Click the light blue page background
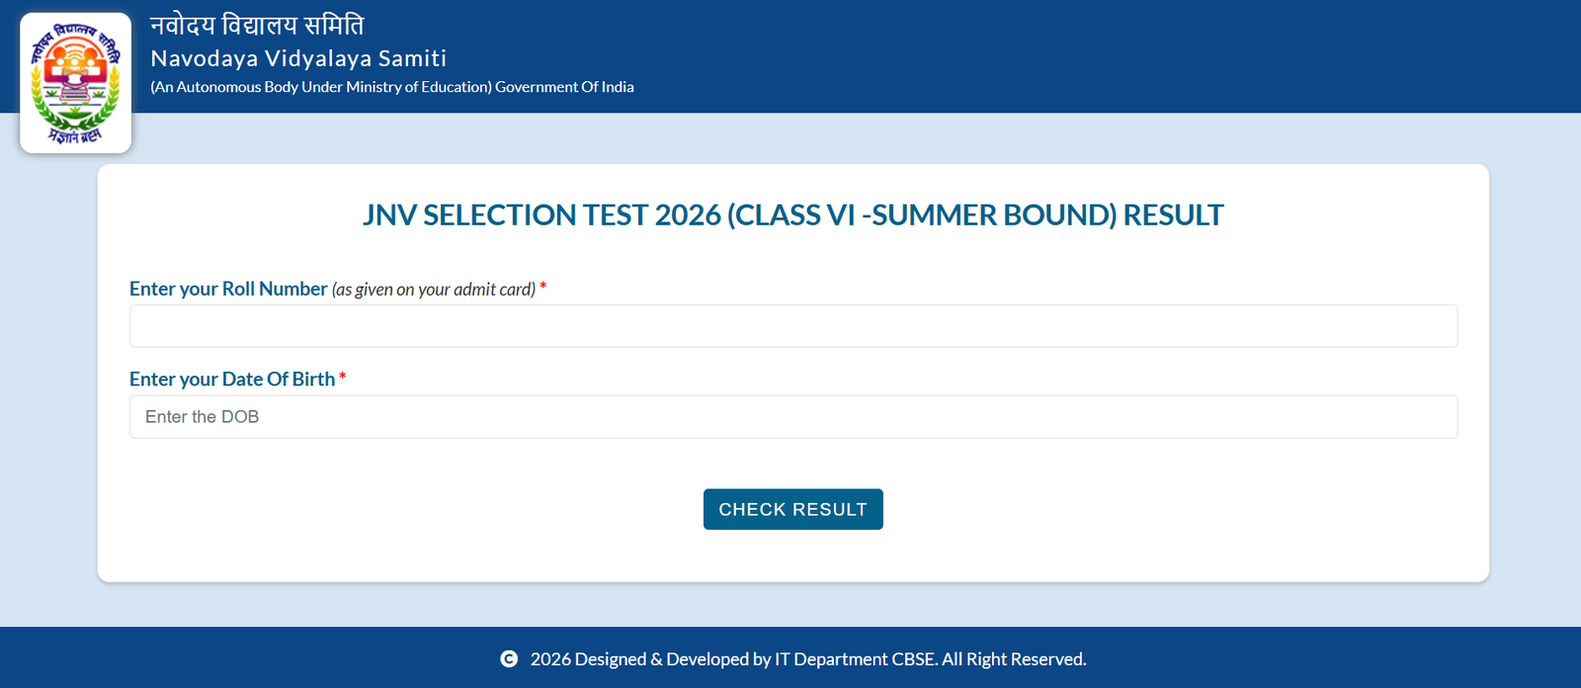1581x688 pixels. [49, 395]
